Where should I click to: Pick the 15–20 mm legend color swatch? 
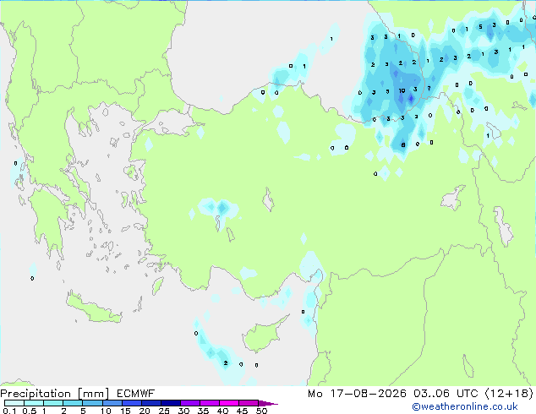[132, 403]
